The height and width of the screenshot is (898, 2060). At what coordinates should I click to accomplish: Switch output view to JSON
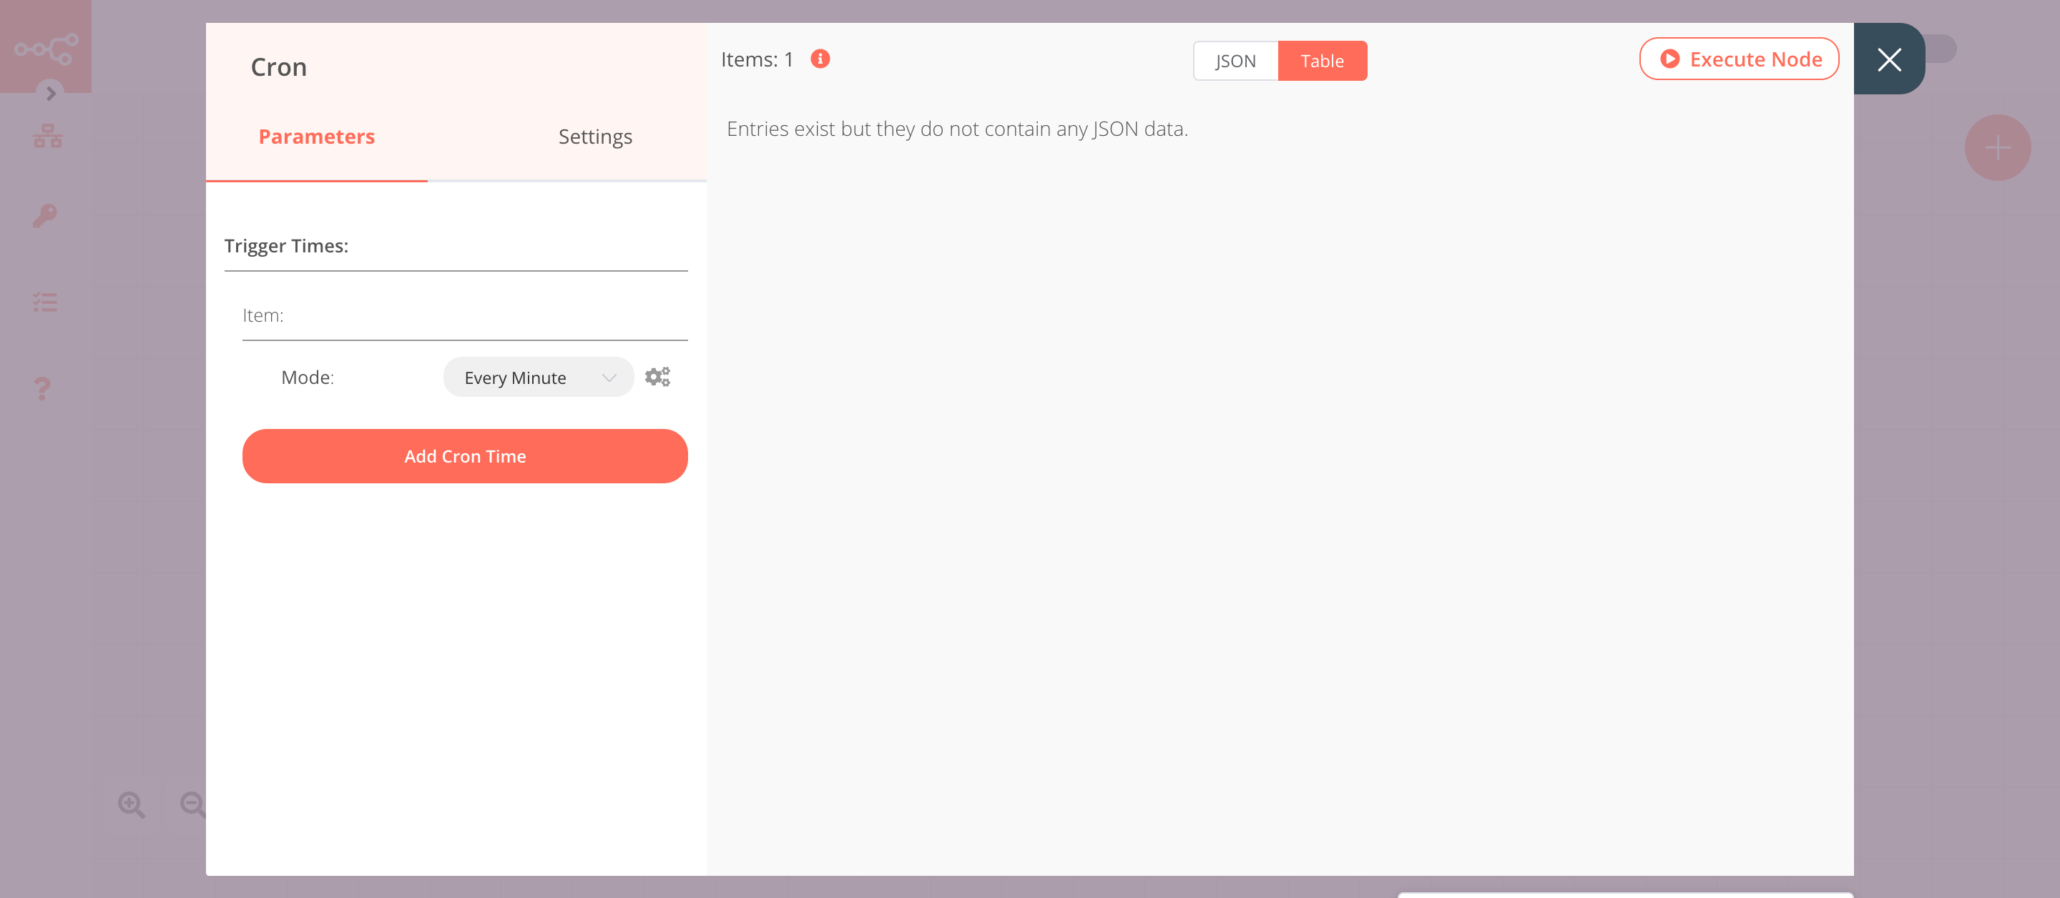(1235, 60)
